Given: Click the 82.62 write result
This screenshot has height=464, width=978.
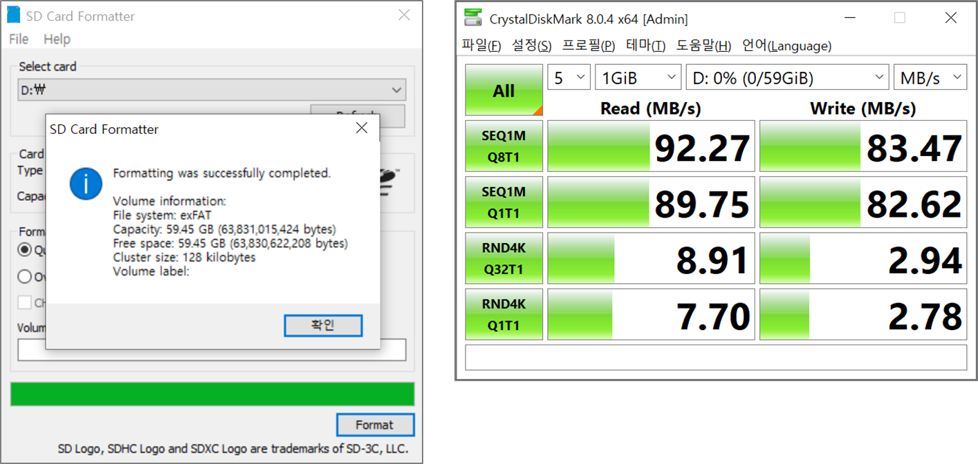Looking at the screenshot, I should (863, 202).
